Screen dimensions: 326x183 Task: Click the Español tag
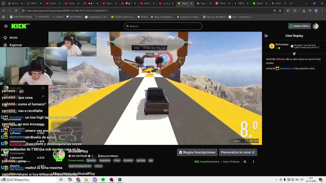128,160
